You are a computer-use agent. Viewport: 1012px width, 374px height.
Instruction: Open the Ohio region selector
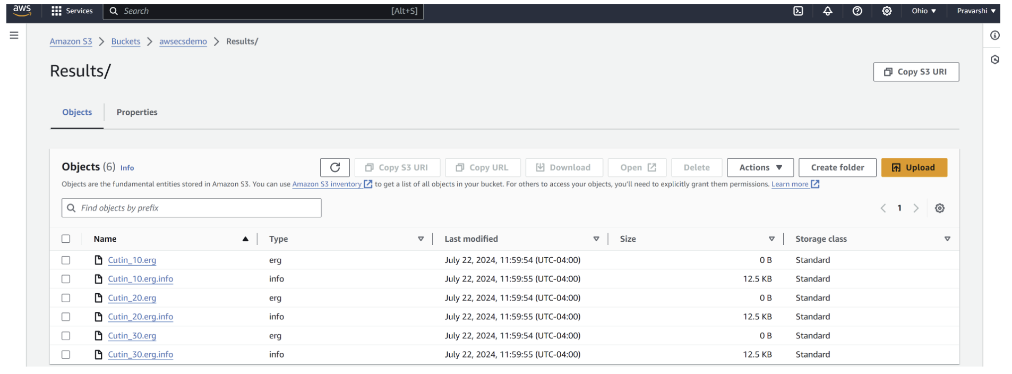pyautogui.click(x=924, y=11)
